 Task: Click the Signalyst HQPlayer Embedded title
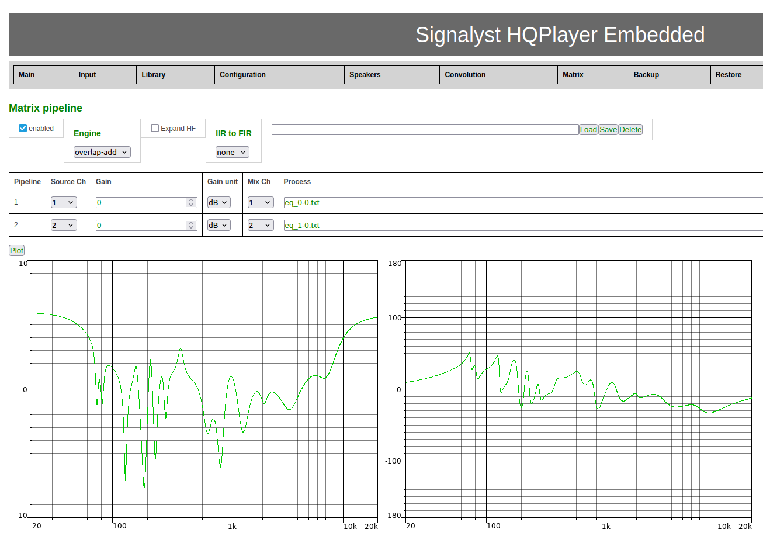pyautogui.click(x=560, y=35)
